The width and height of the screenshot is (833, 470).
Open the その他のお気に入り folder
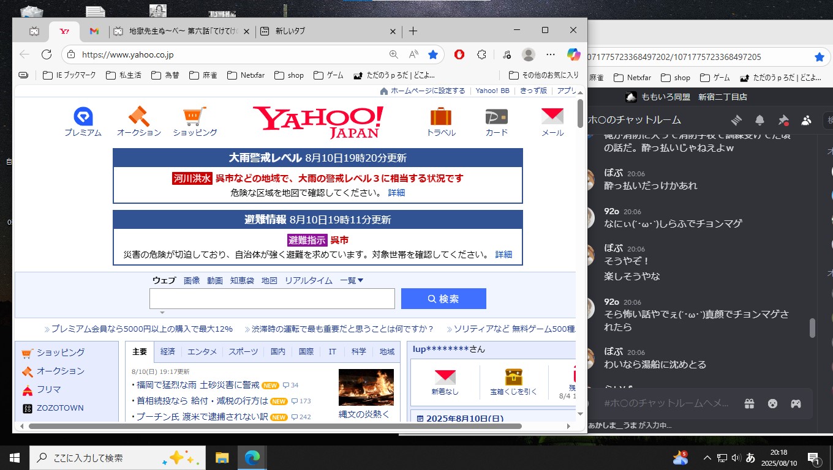click(x=544, y=75)
